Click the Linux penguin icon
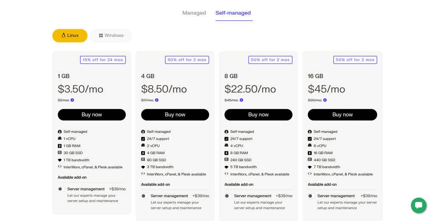Screen dimensions: 435x221 [64, 36]
